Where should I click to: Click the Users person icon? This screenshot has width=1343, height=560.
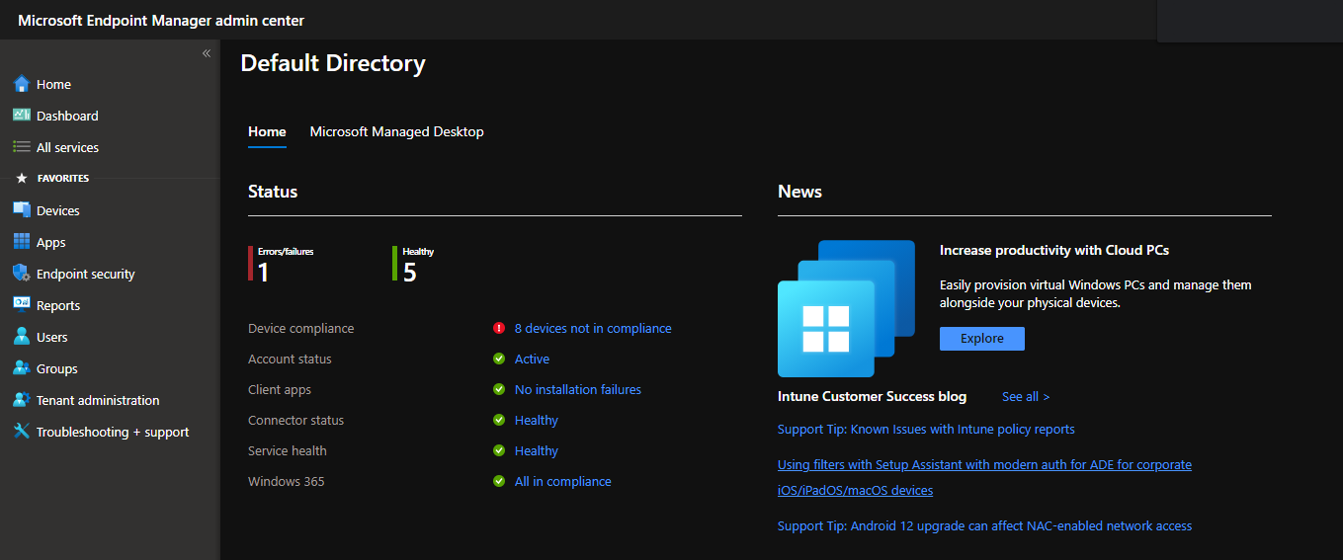click(22, 337)
